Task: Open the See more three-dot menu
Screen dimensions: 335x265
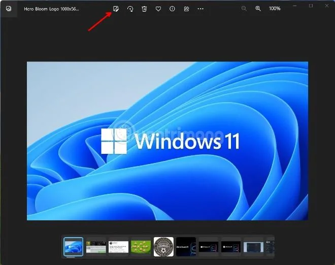Action: click(200, 9)
